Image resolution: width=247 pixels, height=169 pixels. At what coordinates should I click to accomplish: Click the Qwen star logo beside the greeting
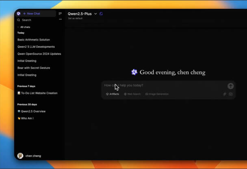pyautogui.click(x=134, y=72)
